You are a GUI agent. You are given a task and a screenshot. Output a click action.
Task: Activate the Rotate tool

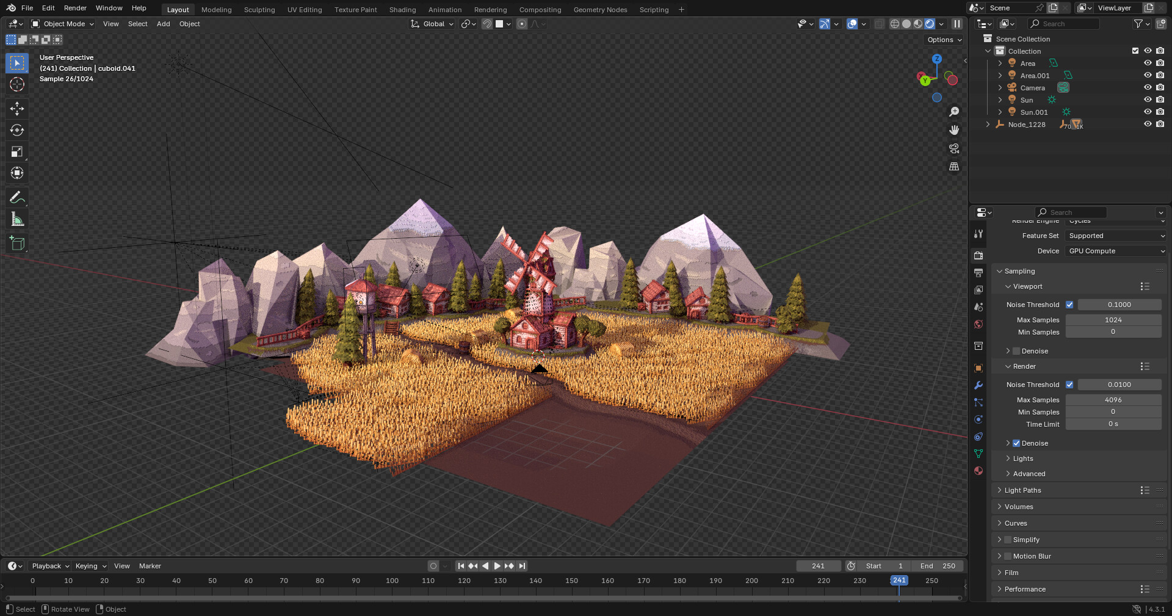16,129
